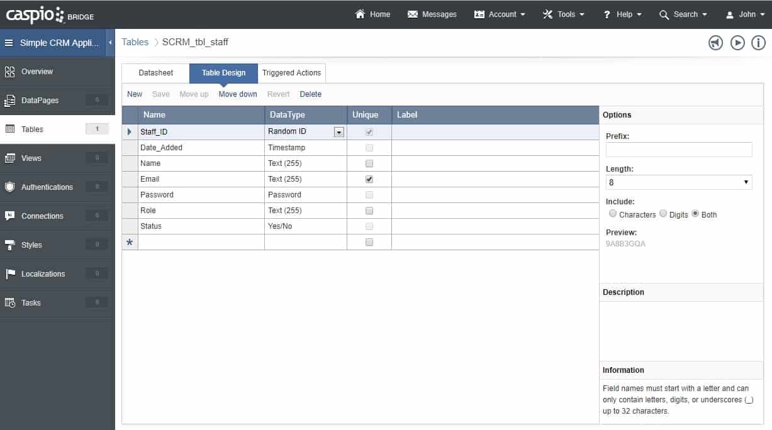Enable Unique checkbox for Role field

[369, 211]
